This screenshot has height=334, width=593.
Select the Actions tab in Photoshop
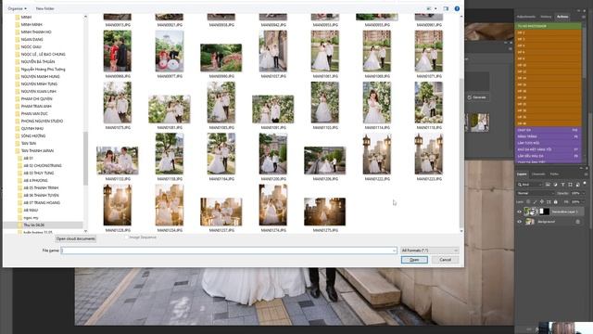tap(562, 17)
